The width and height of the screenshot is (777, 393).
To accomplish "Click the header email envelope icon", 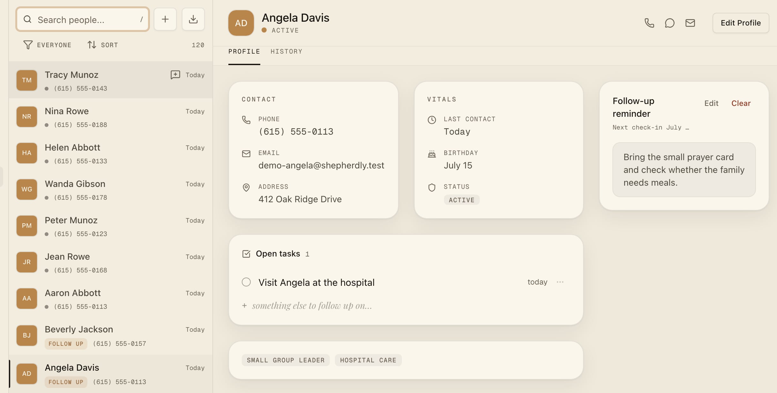I will pos(690,23).
